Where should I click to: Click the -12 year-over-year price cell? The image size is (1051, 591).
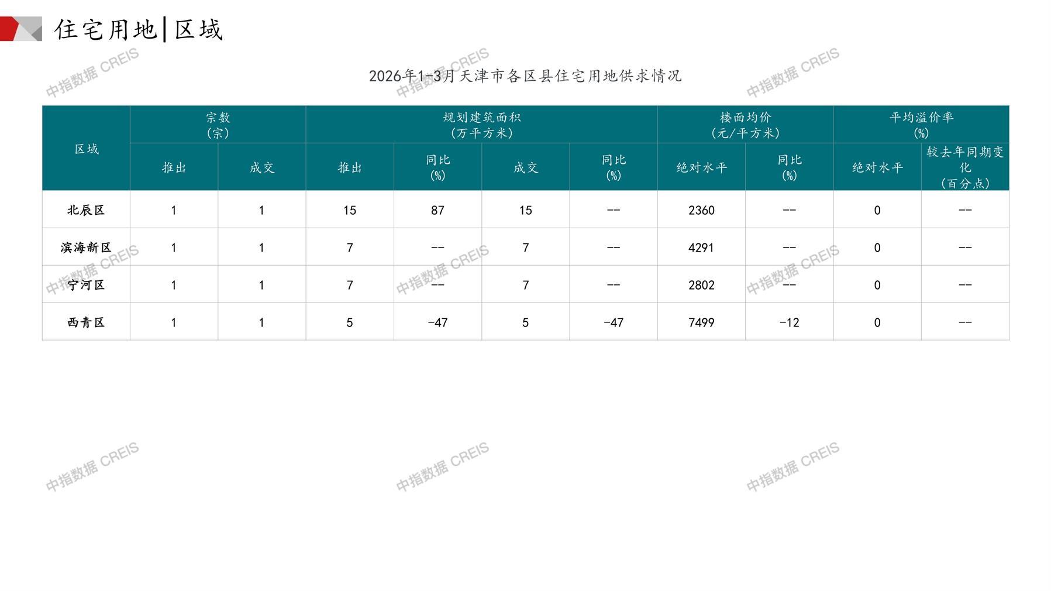[x=788, y=322]
